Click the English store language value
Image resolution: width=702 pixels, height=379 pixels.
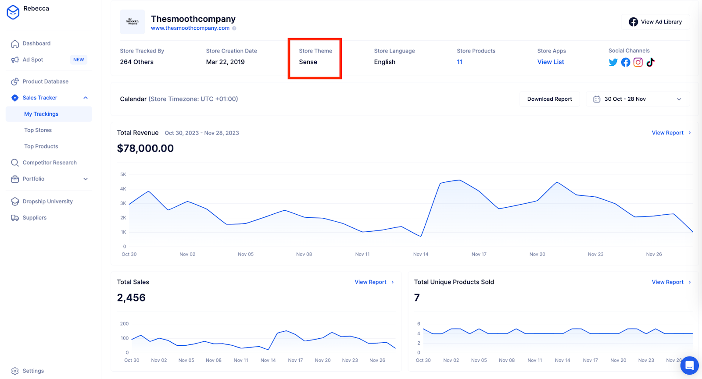tap(385, 62)
